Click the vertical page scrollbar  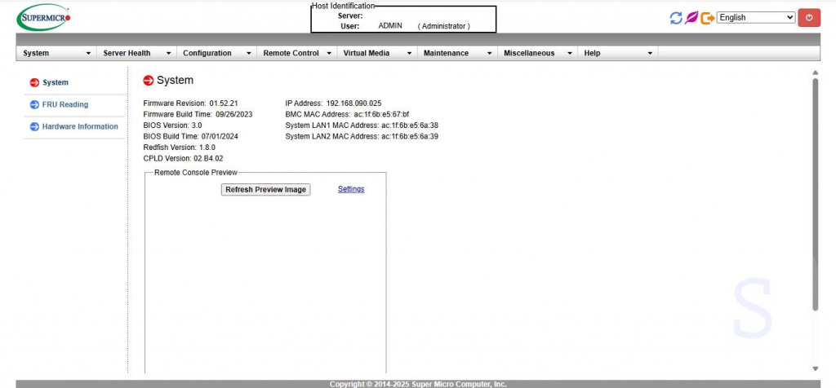[815, 196]
